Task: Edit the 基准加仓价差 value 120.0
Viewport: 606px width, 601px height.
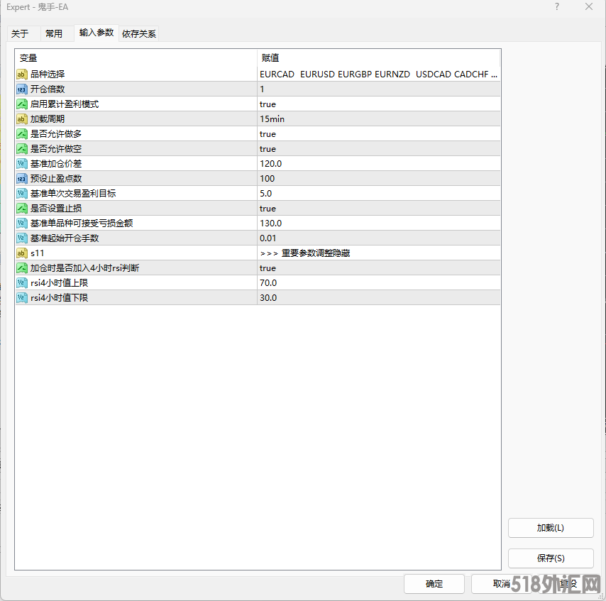Action: pos(379,163)
